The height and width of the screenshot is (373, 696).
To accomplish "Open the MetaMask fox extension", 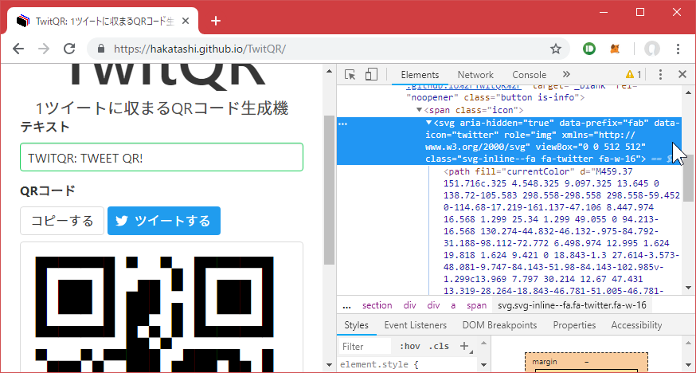I will 615,49.
